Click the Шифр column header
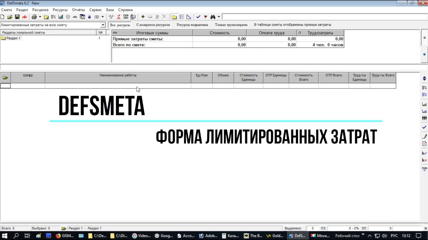The width and height of the screenshot is (428, 240). [28, 78]
